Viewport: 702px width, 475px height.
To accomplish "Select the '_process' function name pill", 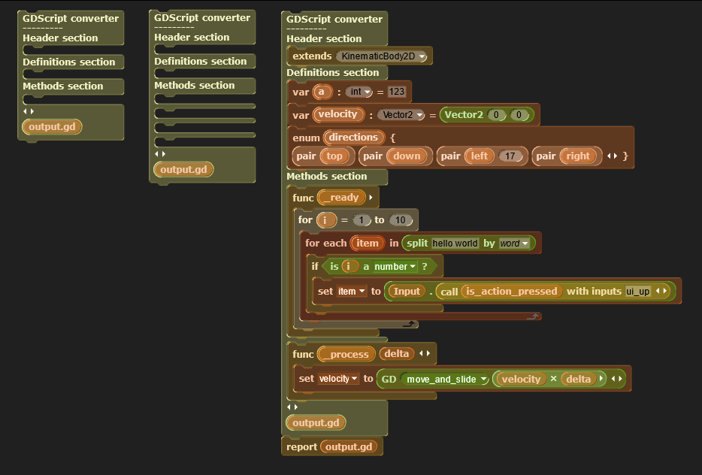I will click(x=346, y=354).
